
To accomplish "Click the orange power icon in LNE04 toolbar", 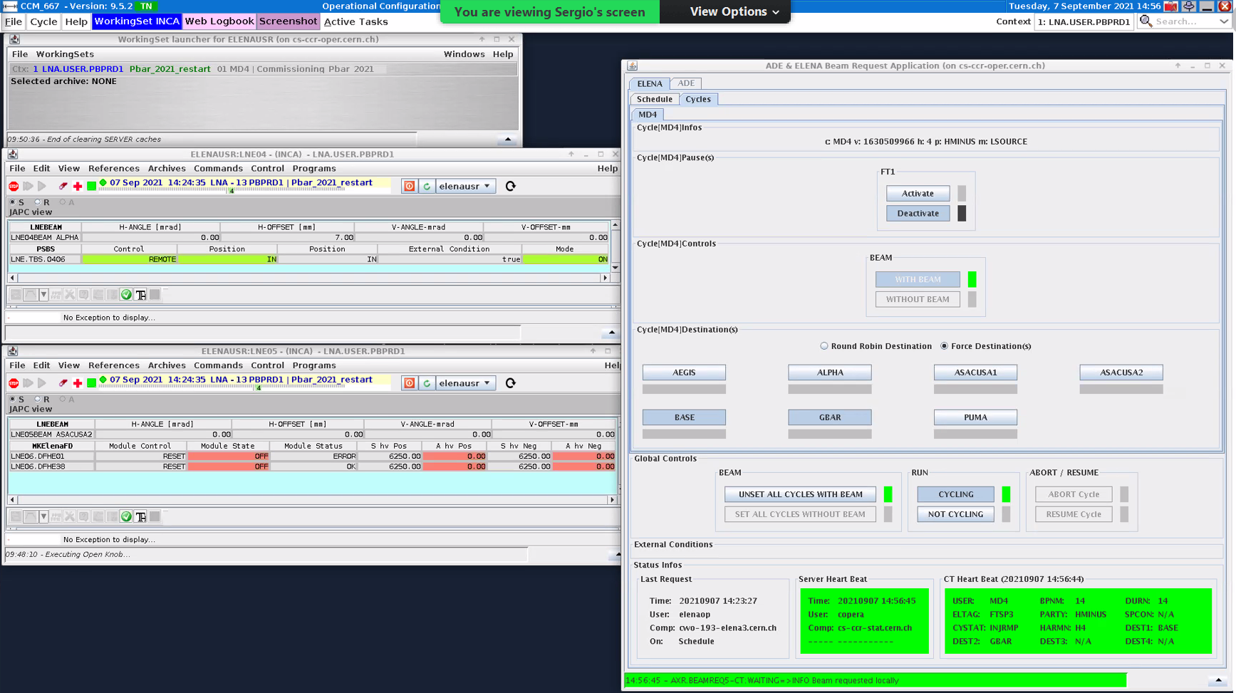I will 409,187.
